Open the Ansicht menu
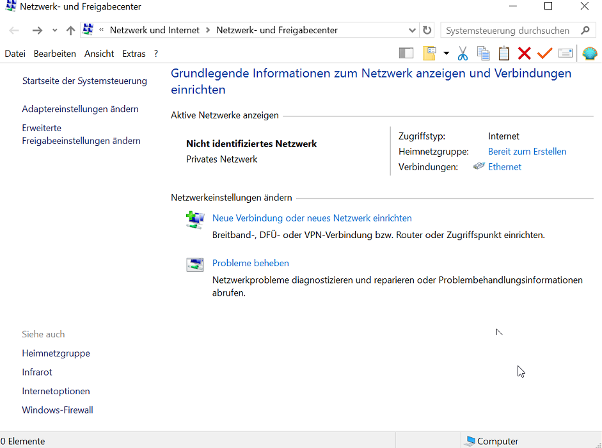Viewport: 602px width, 448px height. (x=99, y=54)
